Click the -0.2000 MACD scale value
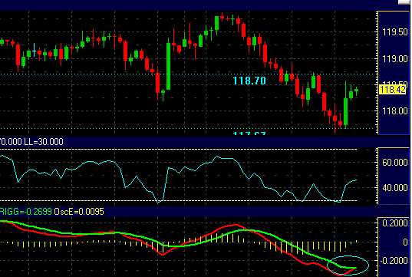The image size is (412, 277). 394,261
